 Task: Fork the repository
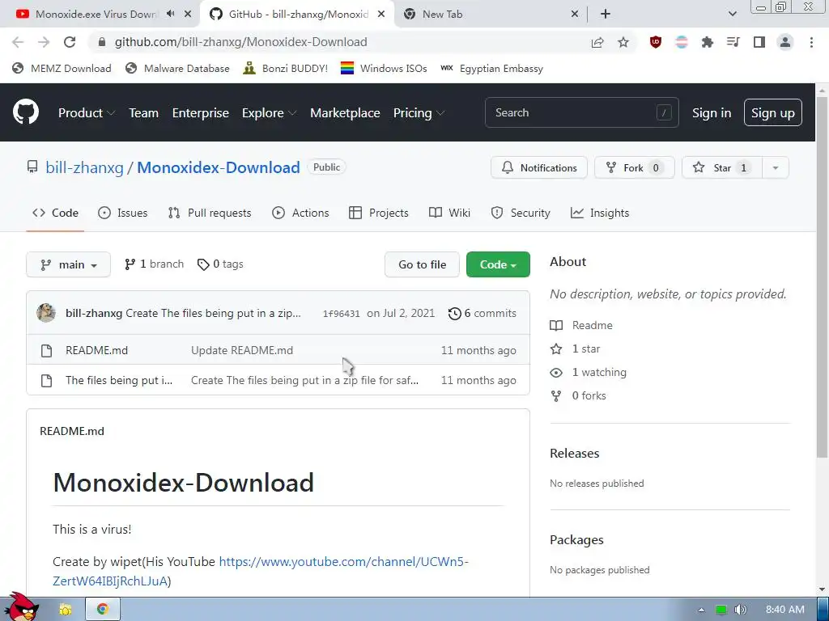click(635, 168)
